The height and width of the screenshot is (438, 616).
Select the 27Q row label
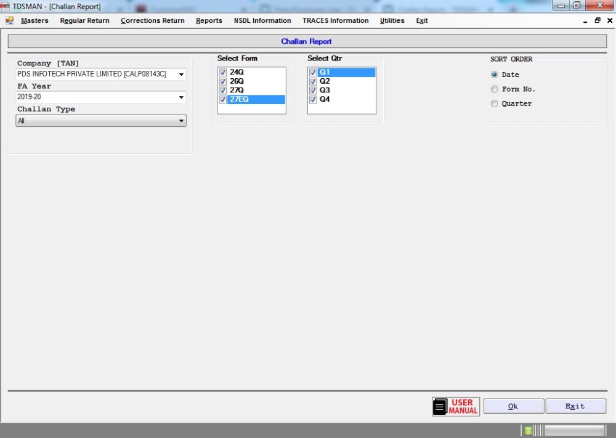tap(237, 91)
